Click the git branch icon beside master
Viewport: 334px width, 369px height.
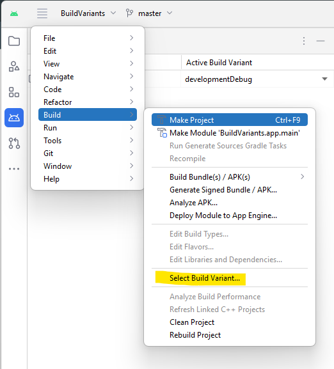[129, 13]
